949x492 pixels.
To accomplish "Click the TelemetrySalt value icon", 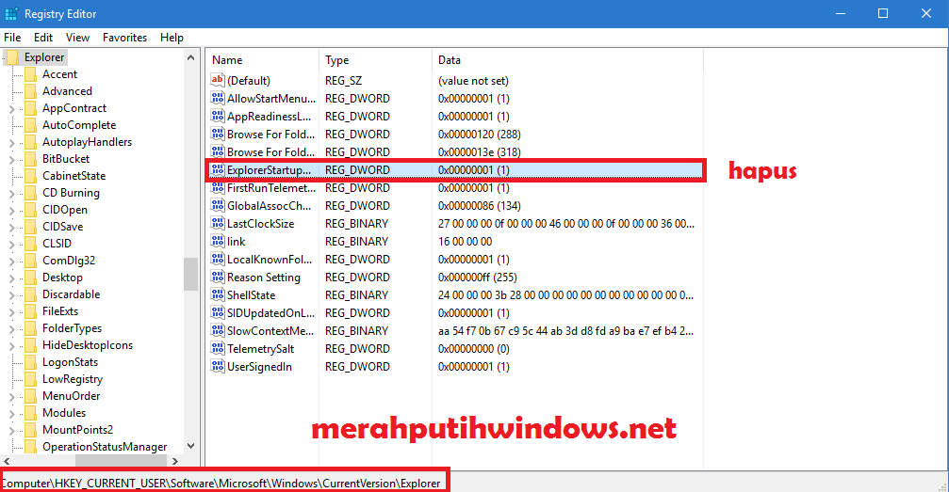I will [x=218, y=348].
